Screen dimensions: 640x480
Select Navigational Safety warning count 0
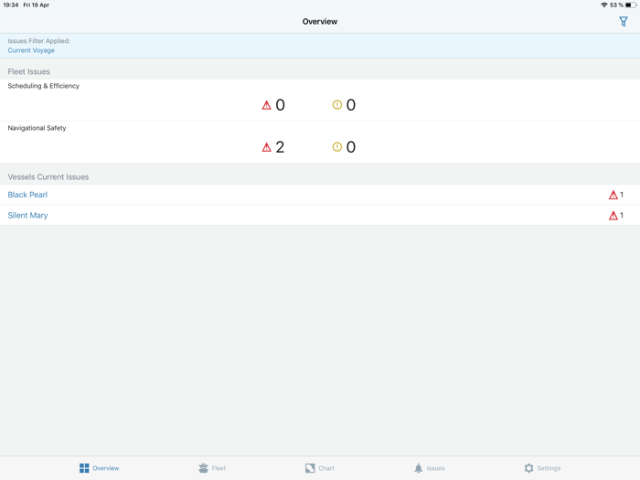coord(350,147)
